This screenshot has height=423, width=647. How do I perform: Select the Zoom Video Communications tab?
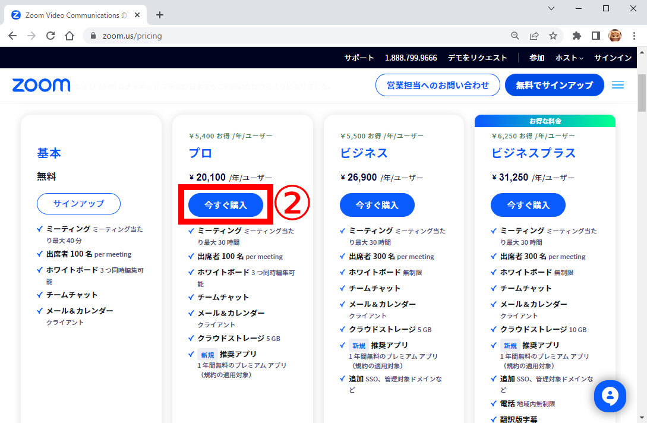pos(75,15)
